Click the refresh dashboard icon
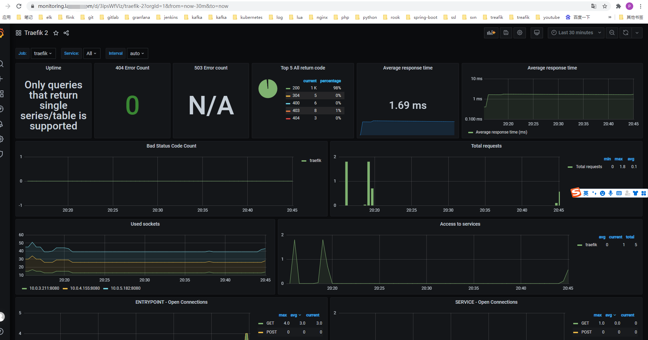 click(626, 33)
